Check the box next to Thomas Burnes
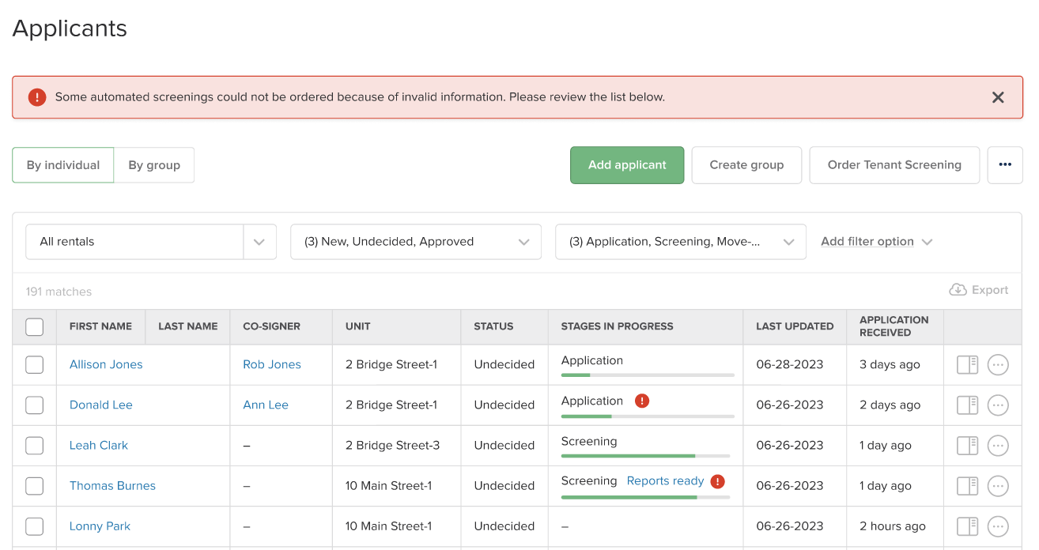The width and height of the screenshot is (1039, 550). click(x=34, y=485)
